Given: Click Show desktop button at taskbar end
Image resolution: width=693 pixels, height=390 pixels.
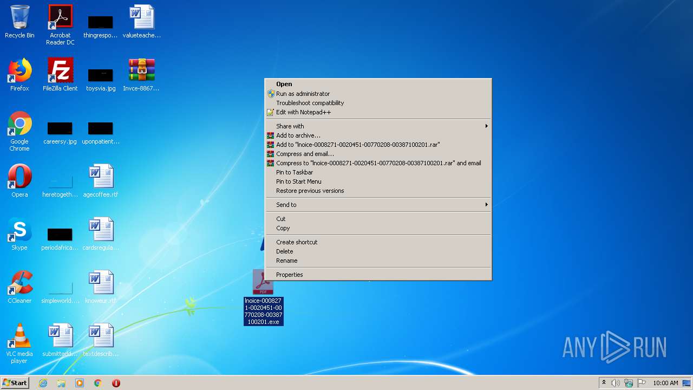Looking at the screenshot, I should [687, 383].
